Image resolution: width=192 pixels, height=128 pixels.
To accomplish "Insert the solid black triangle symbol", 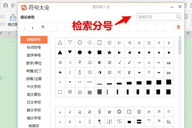I will point(60,52).
